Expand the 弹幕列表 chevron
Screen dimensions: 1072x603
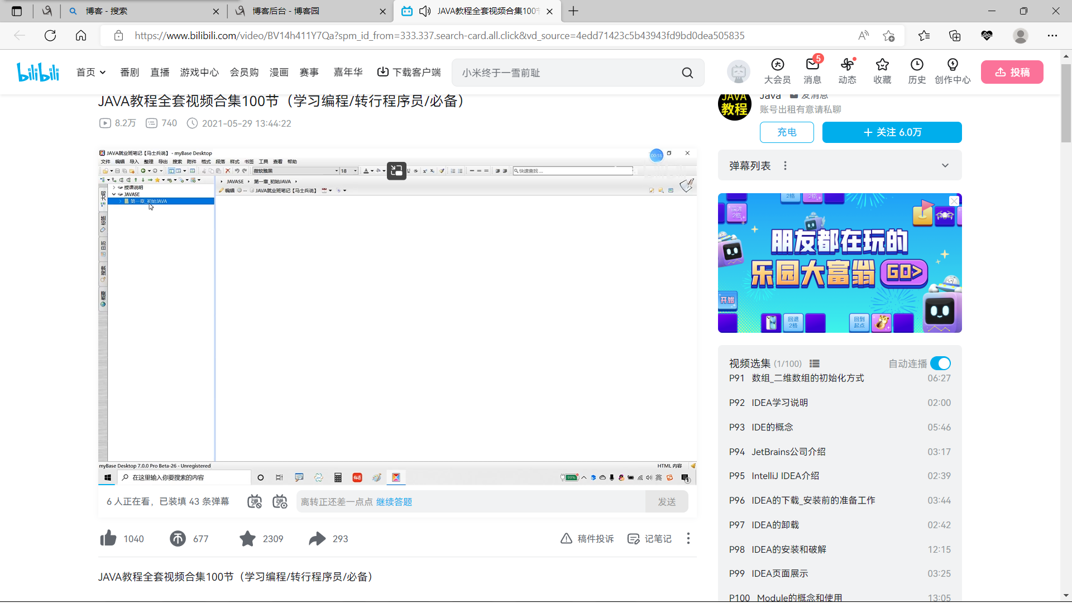[x=945, y=165]
